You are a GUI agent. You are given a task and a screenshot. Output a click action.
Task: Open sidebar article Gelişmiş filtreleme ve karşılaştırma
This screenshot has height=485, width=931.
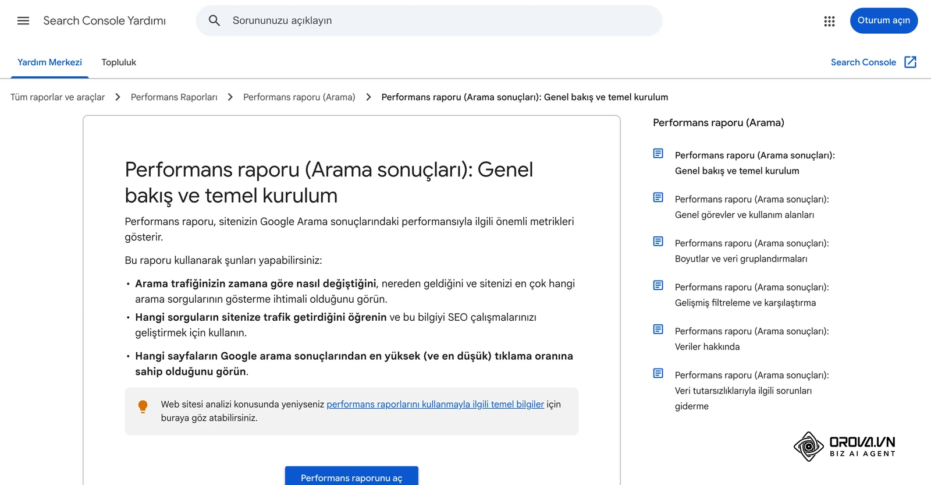click(752, 295)
